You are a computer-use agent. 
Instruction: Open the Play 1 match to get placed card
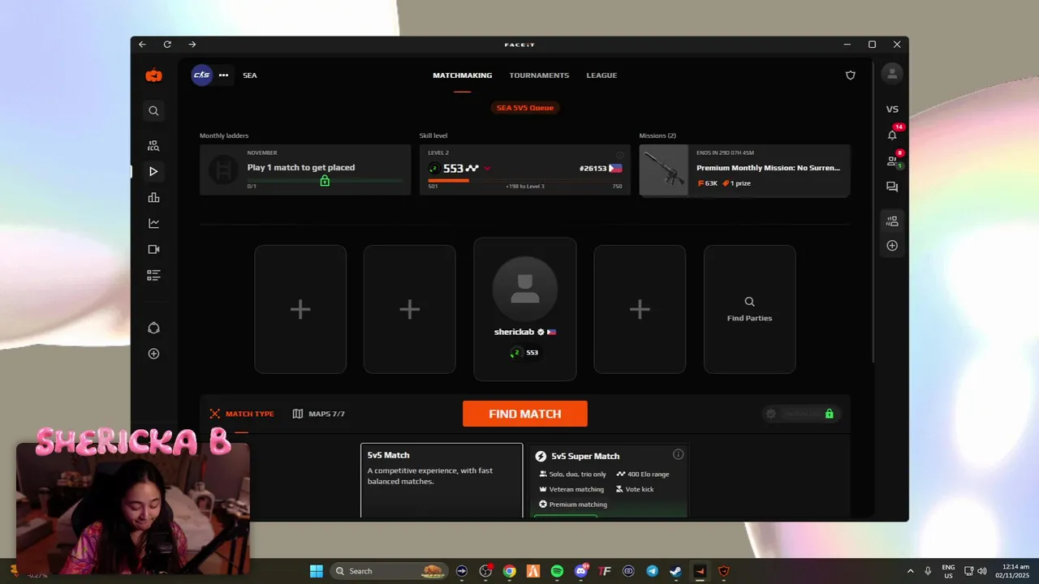[x=305, y=170]
